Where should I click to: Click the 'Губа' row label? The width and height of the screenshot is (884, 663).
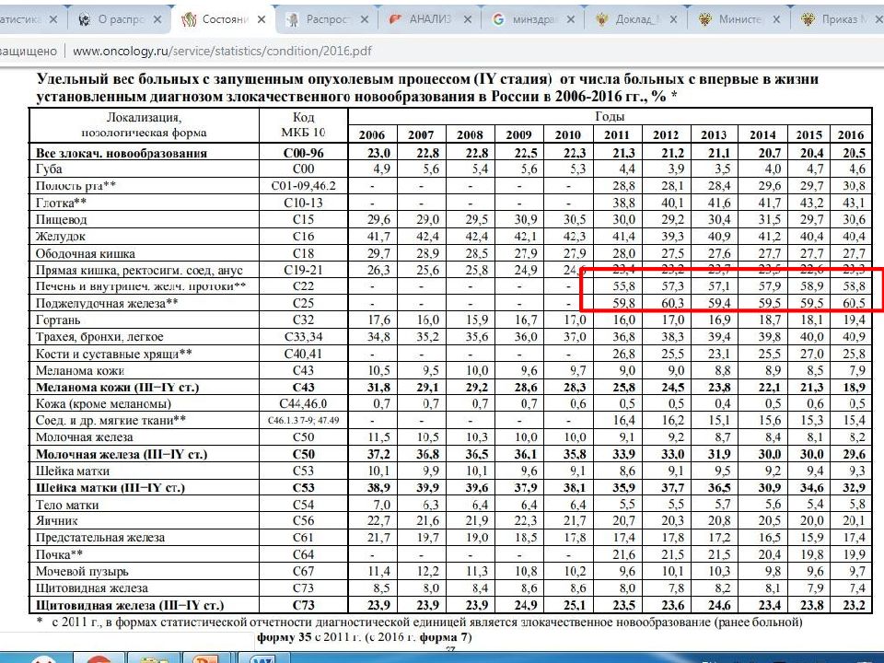pos(49,169)
